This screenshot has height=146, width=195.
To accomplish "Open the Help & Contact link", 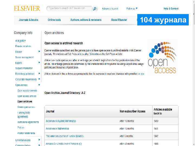I will click(171, 9).
